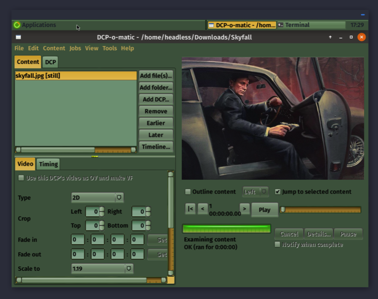The image size is (378, 299).
Task: Select skyfall.jpg [still] in content list
Action: tap(76, 75)
